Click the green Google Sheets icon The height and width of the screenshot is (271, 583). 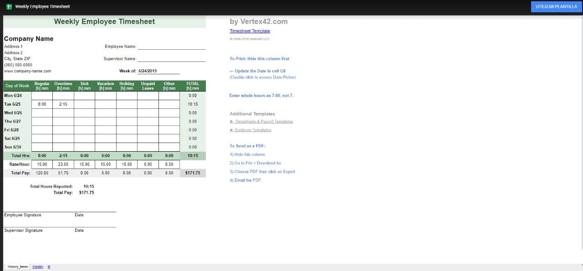pos(9,7)
